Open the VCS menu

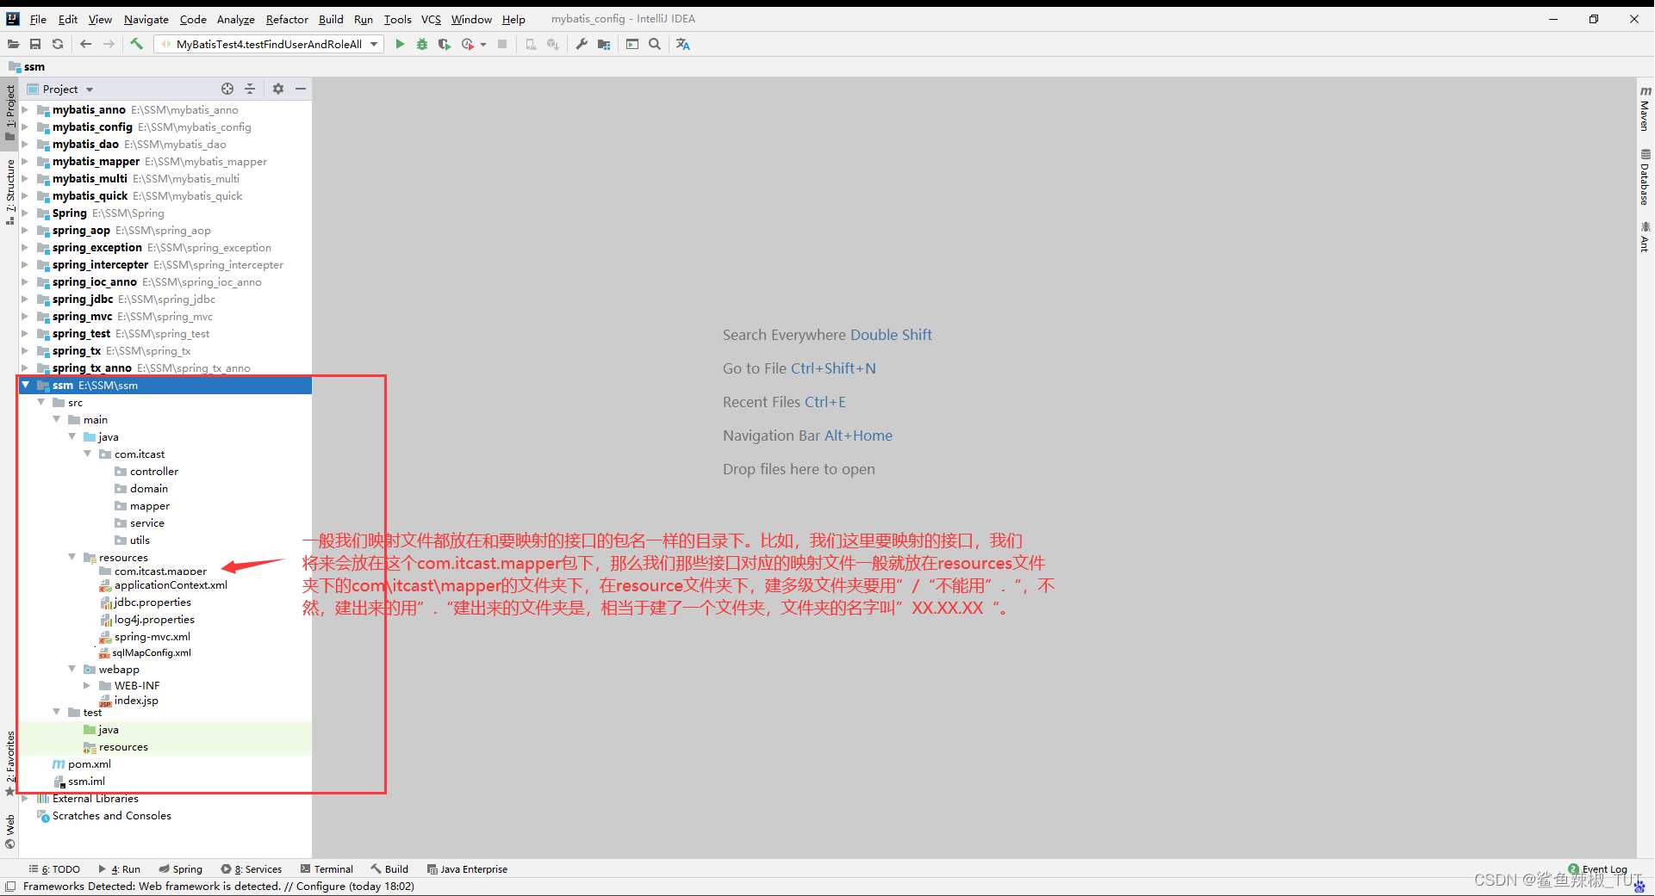tap(431, 19)
